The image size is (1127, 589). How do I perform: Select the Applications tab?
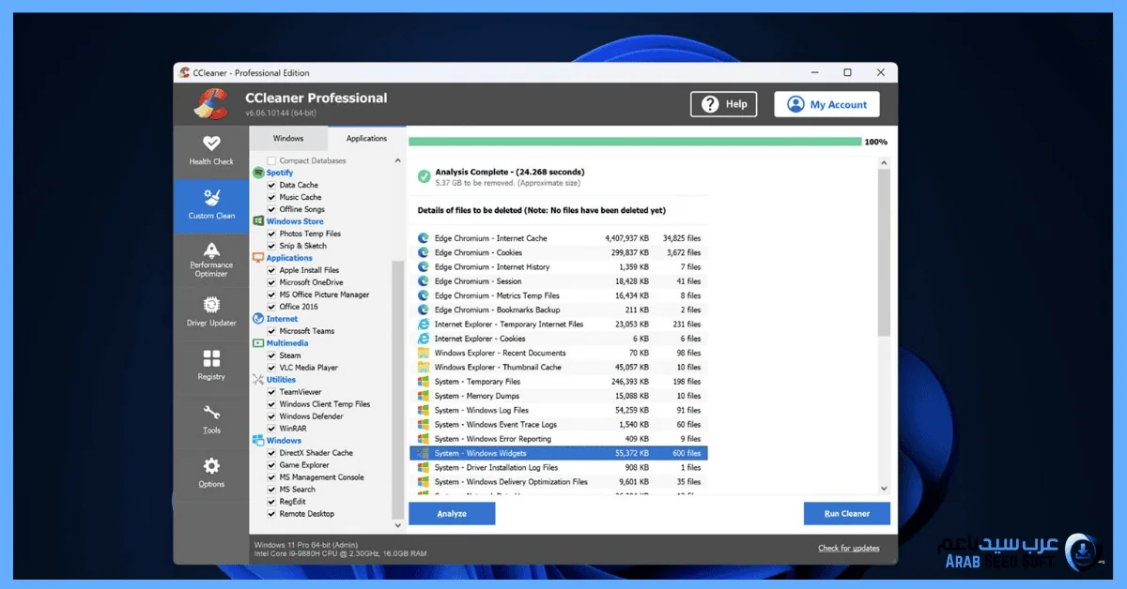click(x=366, y=138)
